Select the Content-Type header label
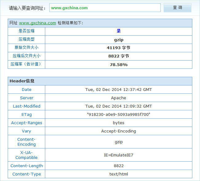This screenshot has width=200, height=181. click(x=26, y=174)
